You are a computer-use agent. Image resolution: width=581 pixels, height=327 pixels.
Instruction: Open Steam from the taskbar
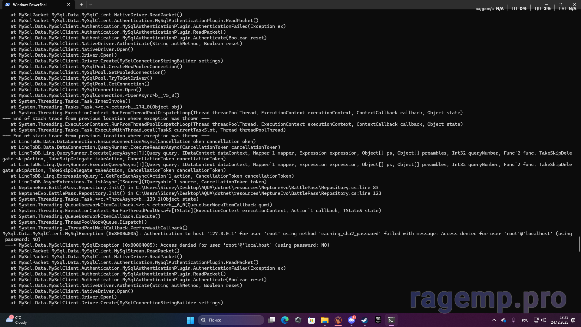click(365, 320)
